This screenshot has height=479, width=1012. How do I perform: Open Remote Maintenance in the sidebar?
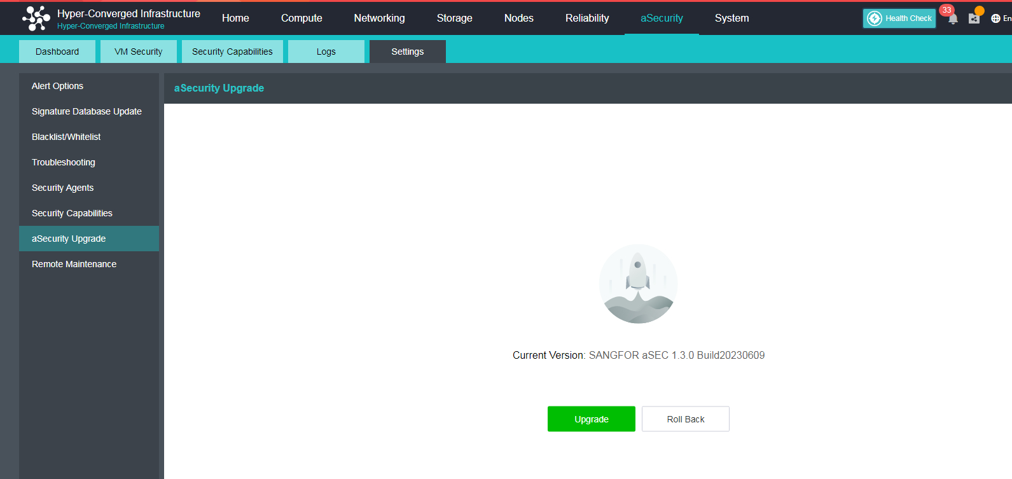click(x=89, y=264)
